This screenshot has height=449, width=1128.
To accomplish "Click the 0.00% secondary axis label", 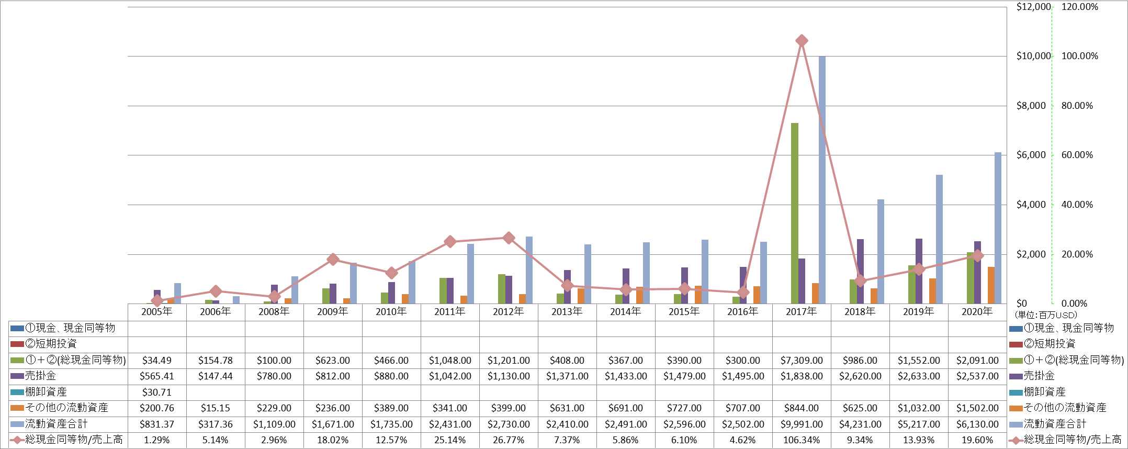I will click(x=1075, y=304).
